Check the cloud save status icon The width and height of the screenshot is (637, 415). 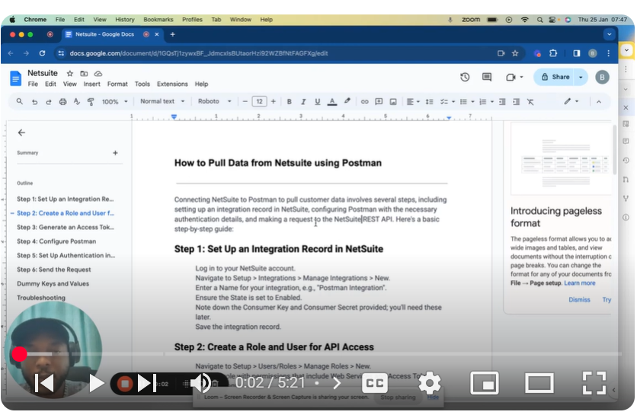pos(98,74)
